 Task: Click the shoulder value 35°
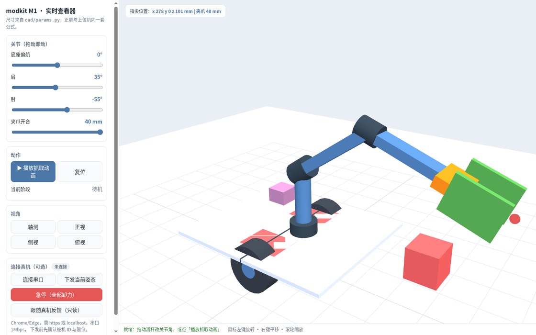point(98,77)
